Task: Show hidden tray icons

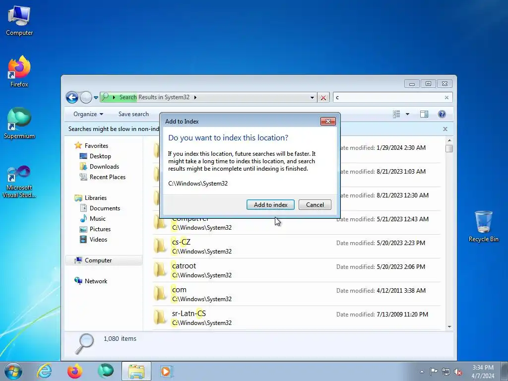Action: tap(422, 372)
